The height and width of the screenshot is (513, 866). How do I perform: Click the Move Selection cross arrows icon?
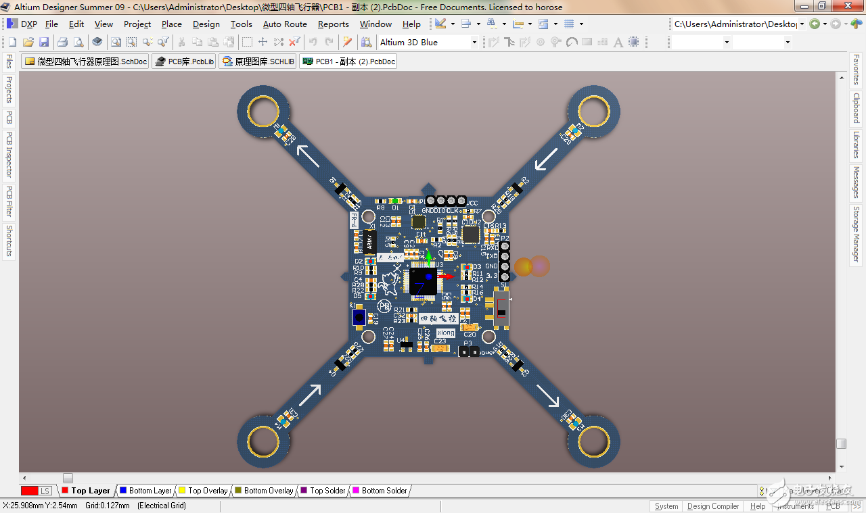pos(263,42)
